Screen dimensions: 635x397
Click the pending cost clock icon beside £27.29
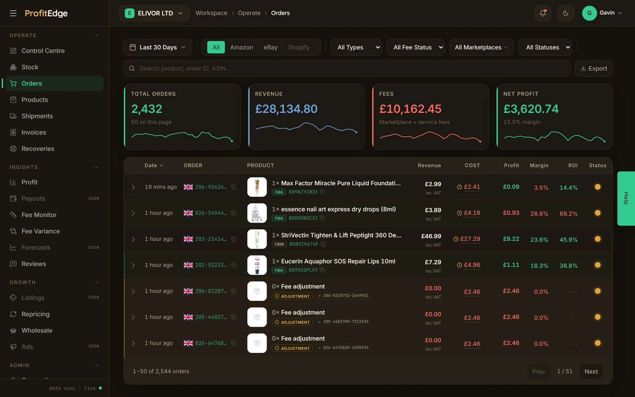pyautogui.click(x=456, y=239)
